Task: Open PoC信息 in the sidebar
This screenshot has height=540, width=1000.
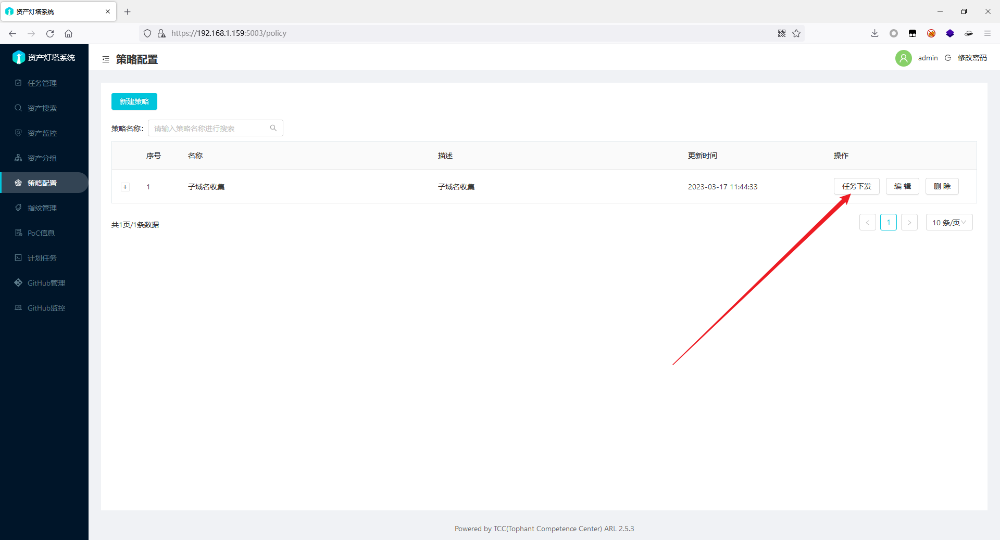Action: [x=44, y=233]
